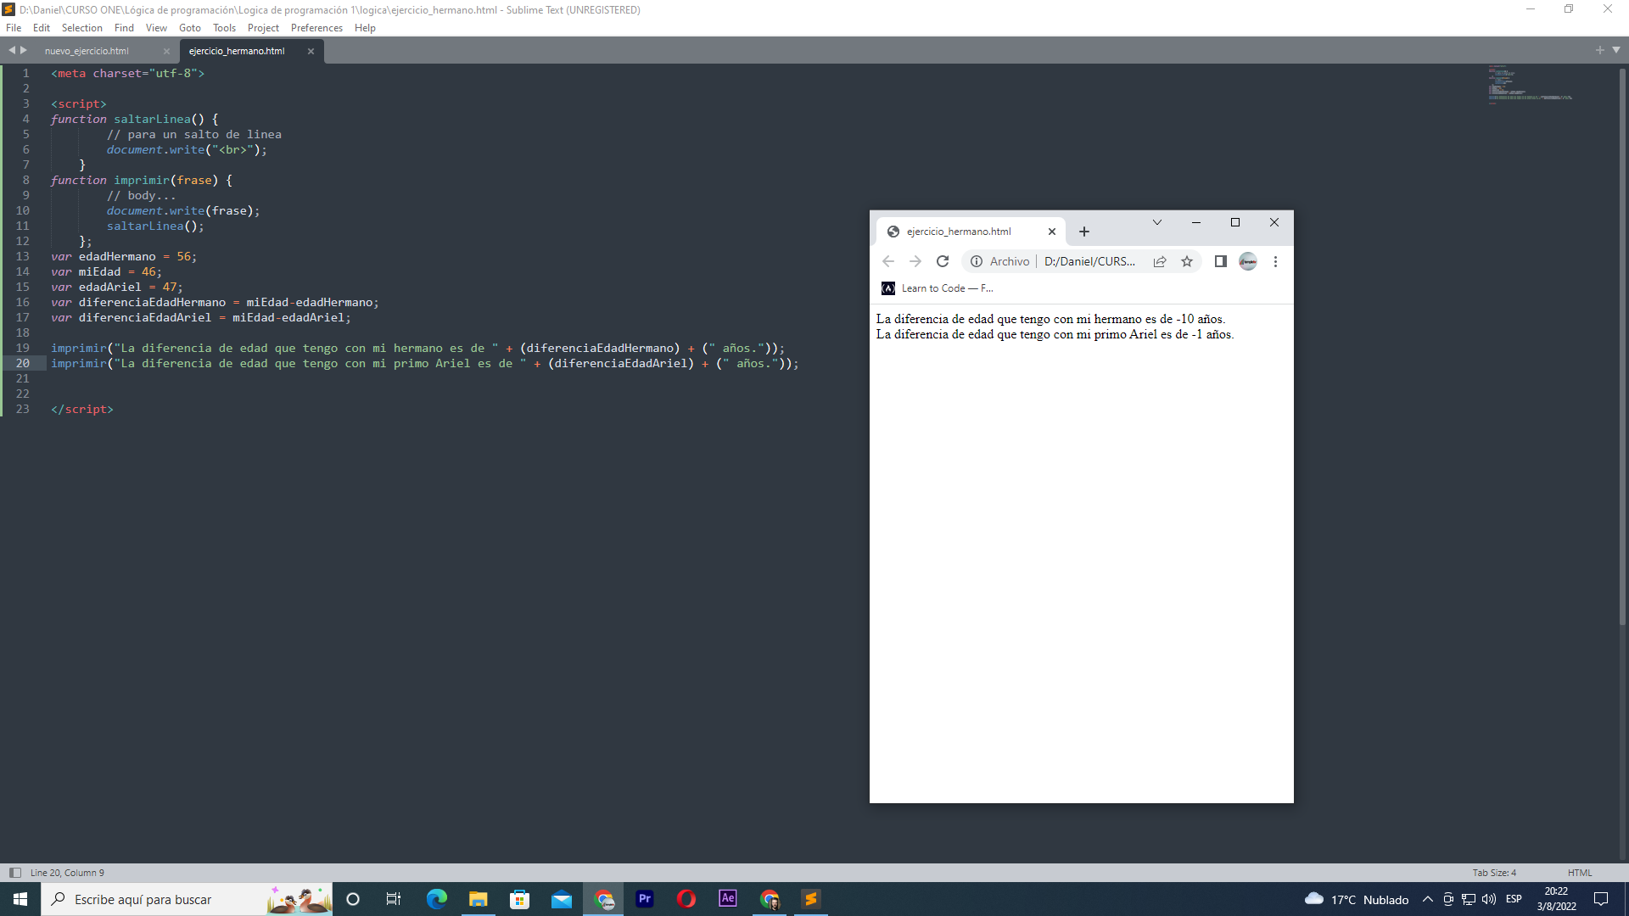This screenshot has height=916, width=1629.
Task: Add a new tab with the plus icon in Sublime
Action: [x=1600, y=50]
